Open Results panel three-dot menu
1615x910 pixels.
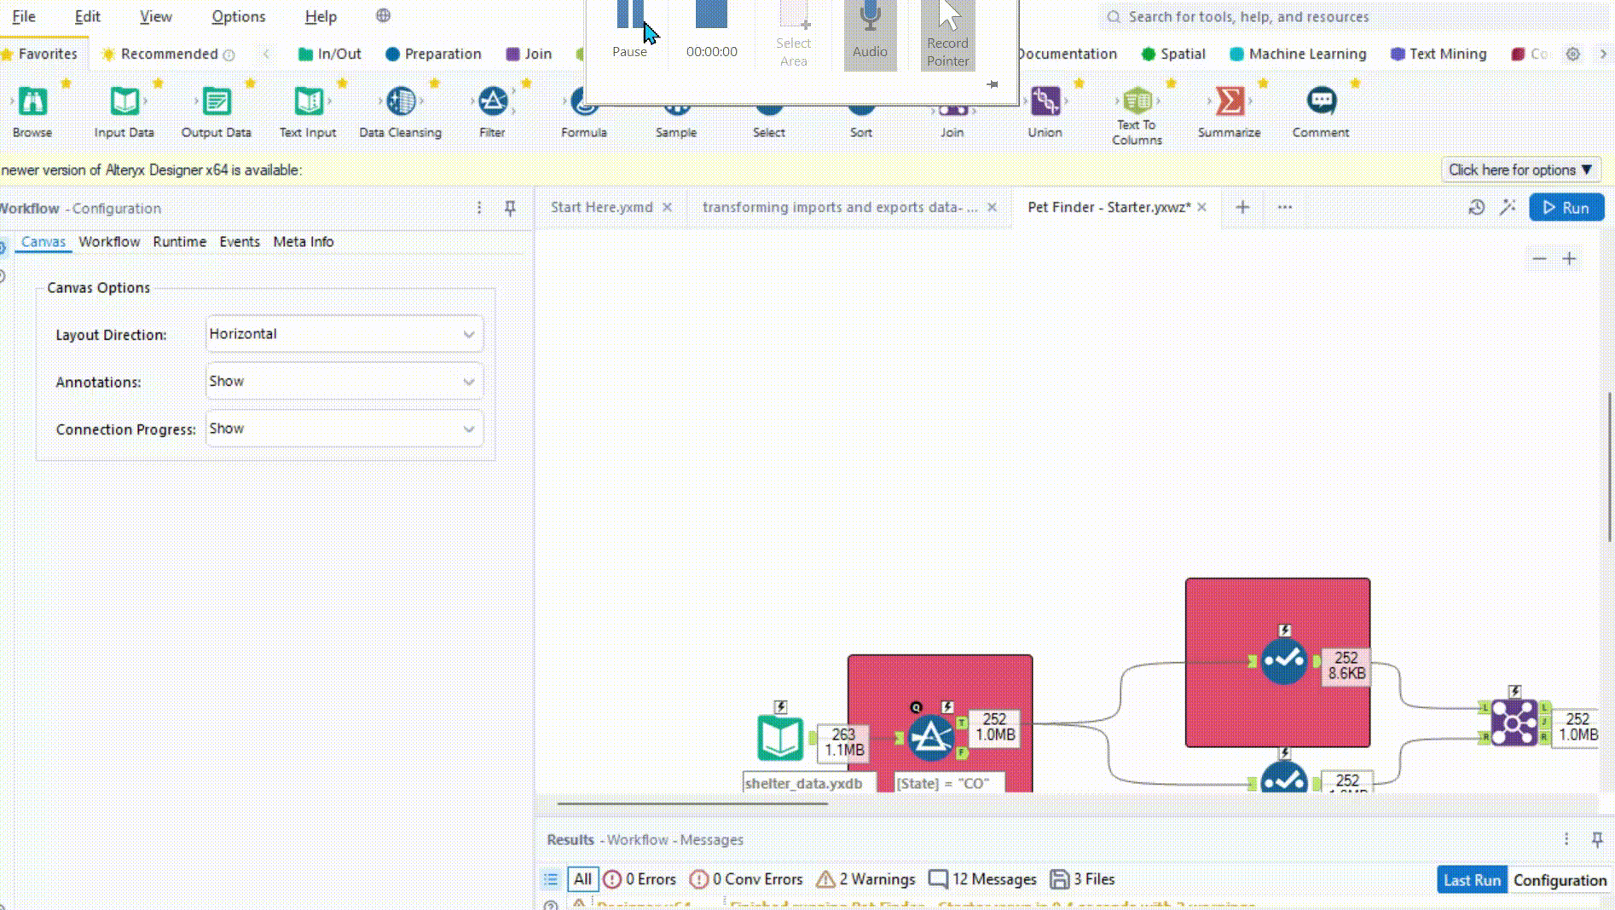point(1566,839)
